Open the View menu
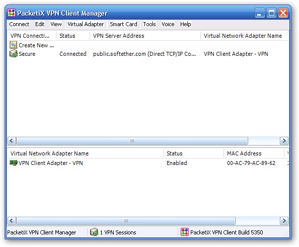This screenshot has height=247, width=299. [x=56, y=24]
